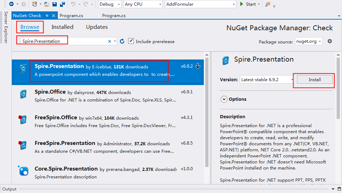Click the FreeSpire.Office package icon
342x193 pixels.
click(22, 119)
